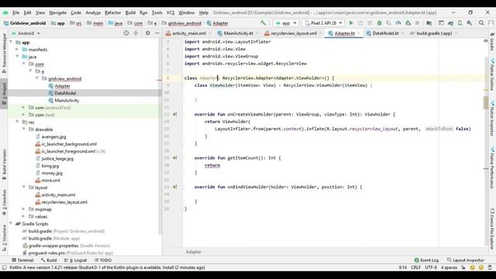Screen dimensions: 496x279
Task: Open the Build Variants side tab
Action: (4, 164)
